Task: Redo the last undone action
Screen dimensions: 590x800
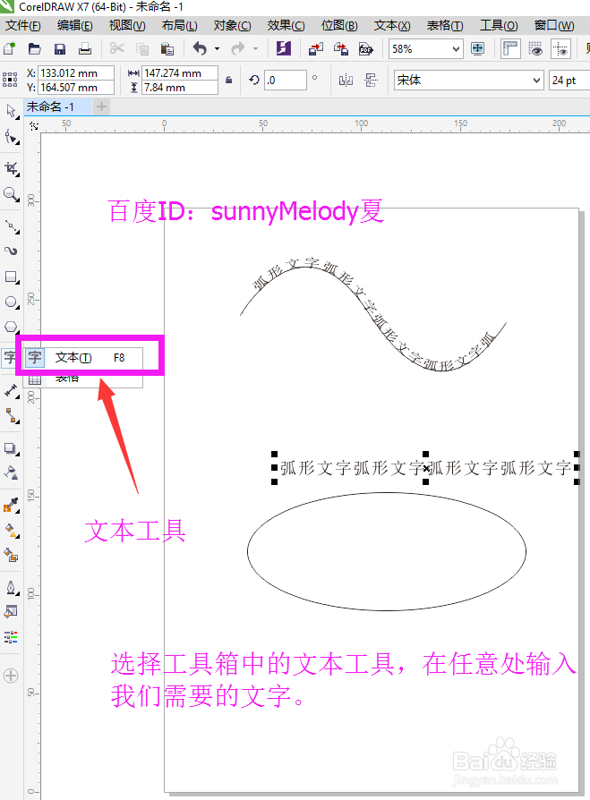Action: 238,49
